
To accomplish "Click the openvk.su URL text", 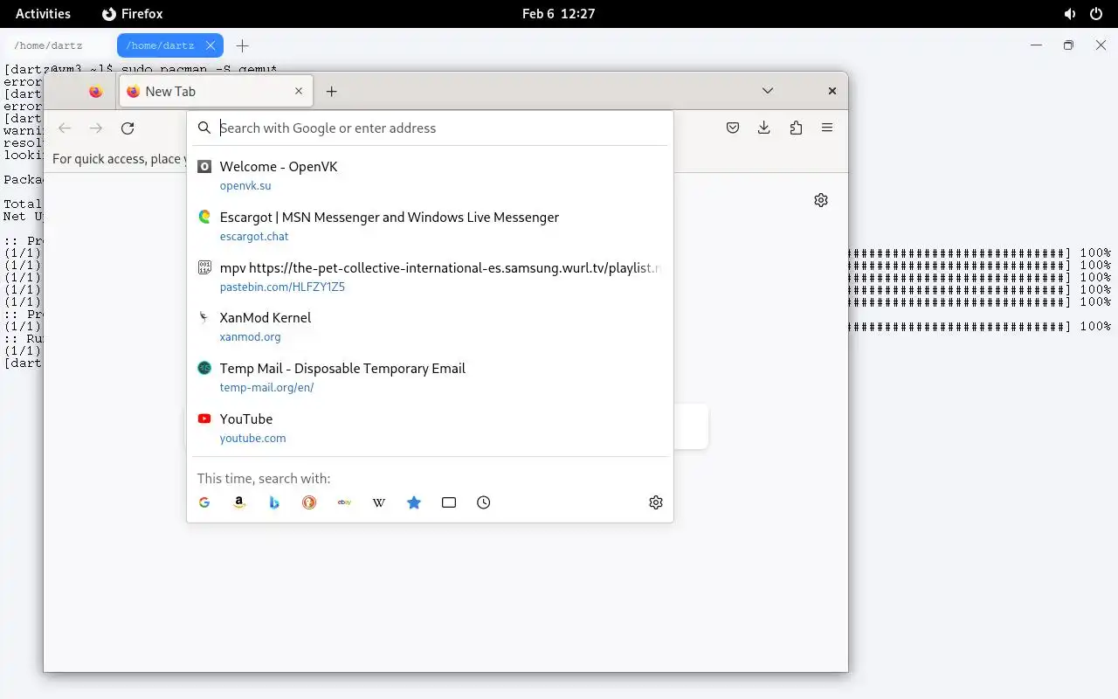I will click(x=245, y=186).
